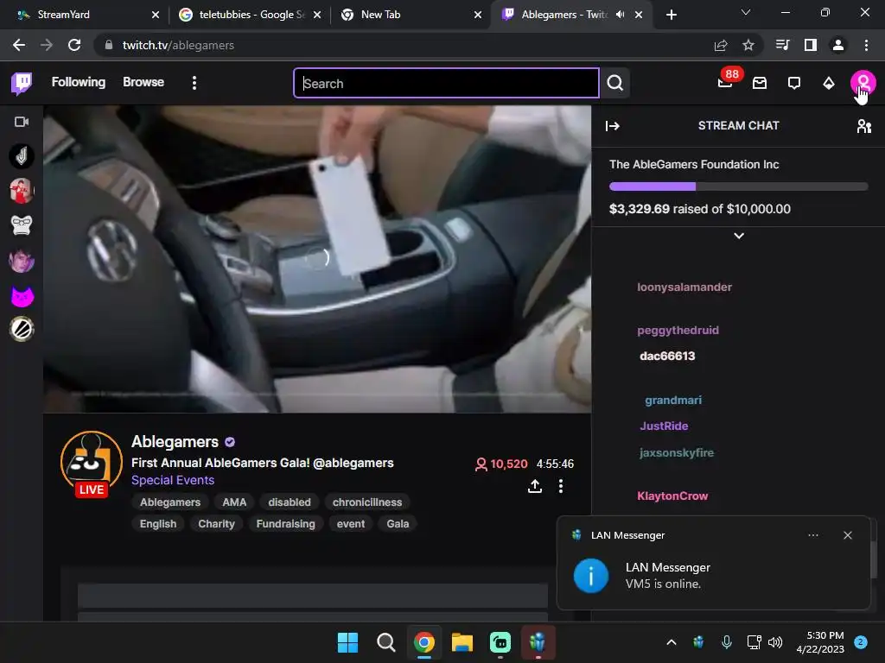Open the monkey-face avatar channel in sidebar
Screen dimensions: 885x663
(22, 225)
